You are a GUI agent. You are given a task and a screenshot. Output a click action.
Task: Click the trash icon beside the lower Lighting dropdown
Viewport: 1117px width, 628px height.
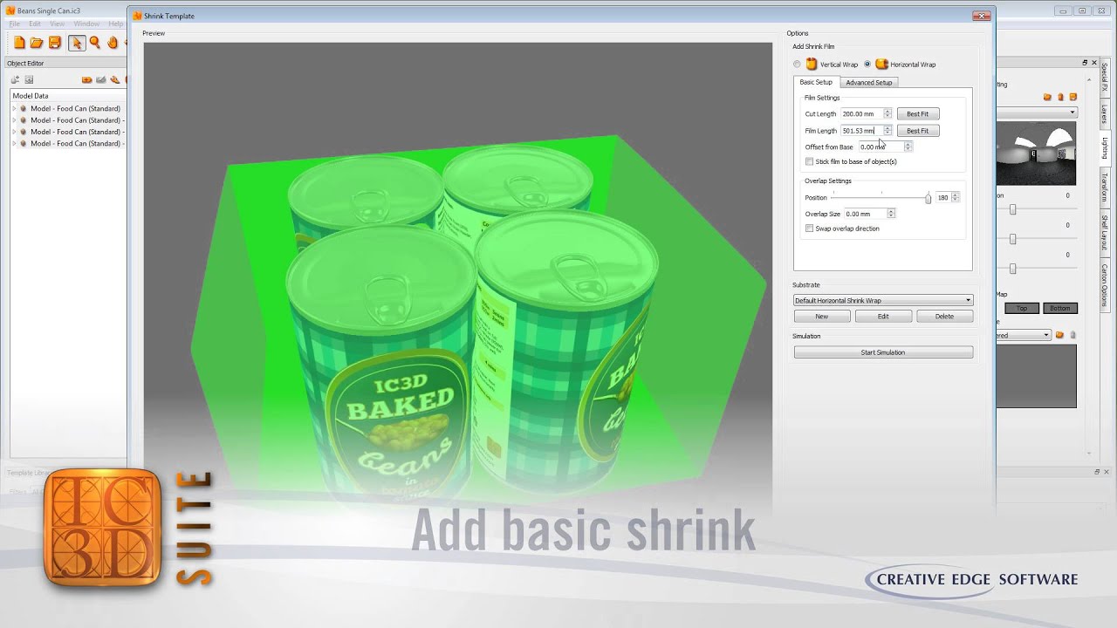pyautogui.click(x=1073, y=335)
